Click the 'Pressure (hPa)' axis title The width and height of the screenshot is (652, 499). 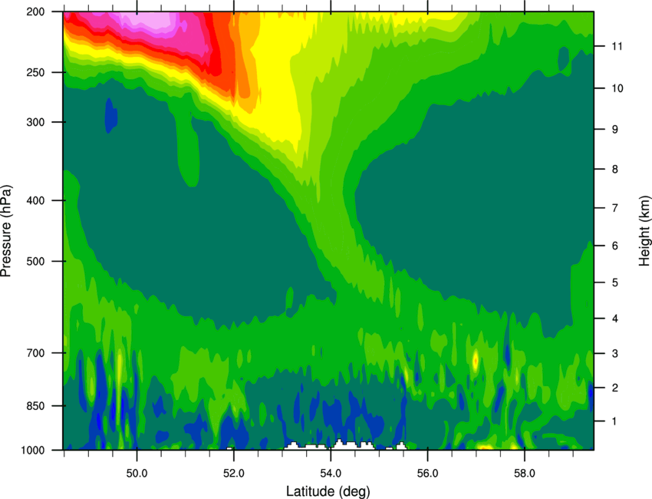[6, 231]
